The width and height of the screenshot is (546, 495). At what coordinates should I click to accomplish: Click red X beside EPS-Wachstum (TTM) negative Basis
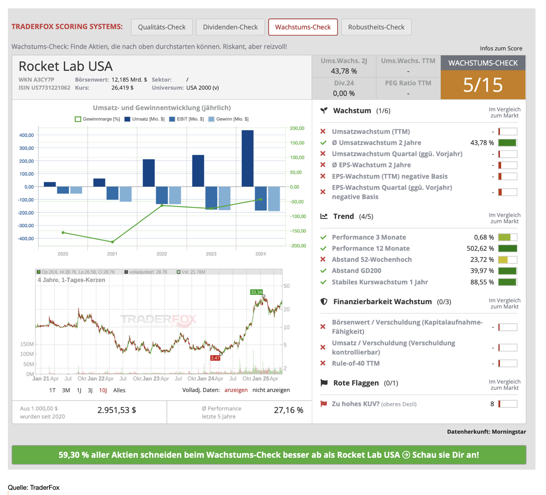[x=323, y=176]
